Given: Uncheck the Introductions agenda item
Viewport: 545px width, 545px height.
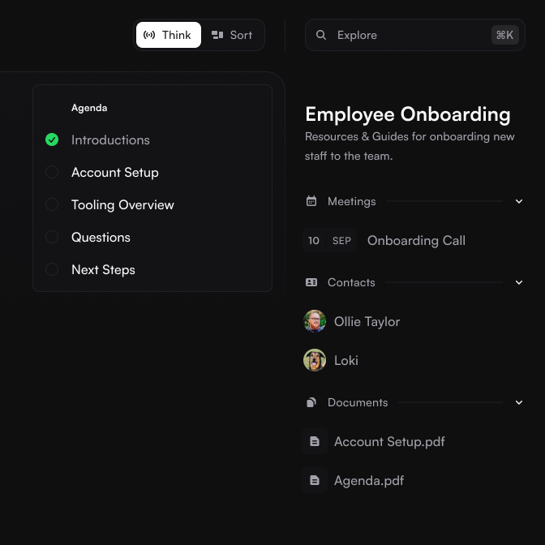Looking at the screenshot, I should point(52,139).
